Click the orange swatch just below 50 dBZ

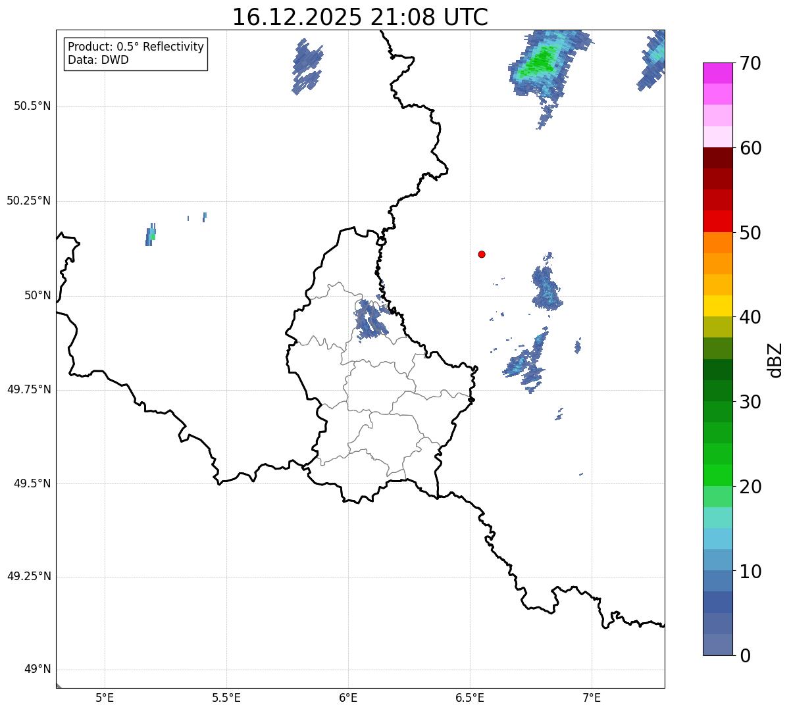click(718, 243)
